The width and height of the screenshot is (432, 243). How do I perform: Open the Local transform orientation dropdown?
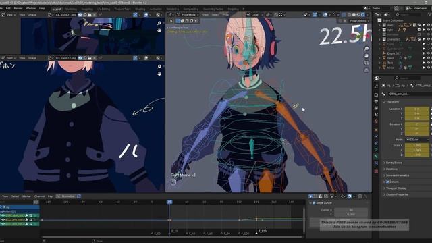pyautogui.click(x=255, y=15)
